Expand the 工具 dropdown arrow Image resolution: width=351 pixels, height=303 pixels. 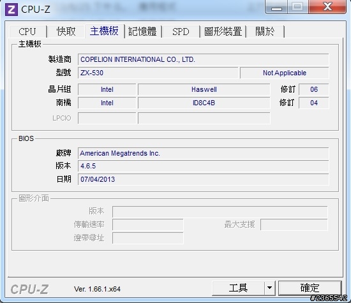[270, 288]
